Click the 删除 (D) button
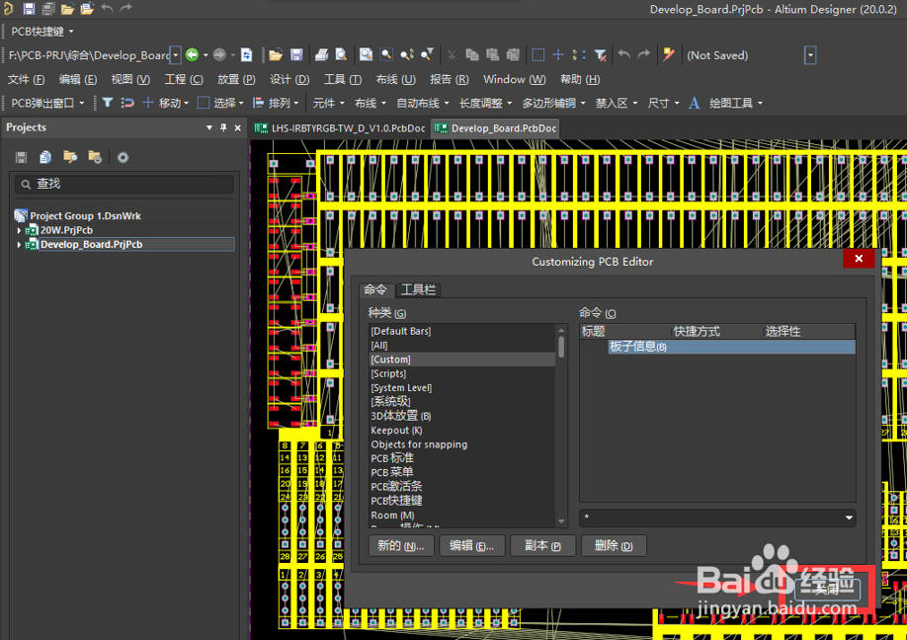Viewport: 907px width, 640px height. [614, 546]
